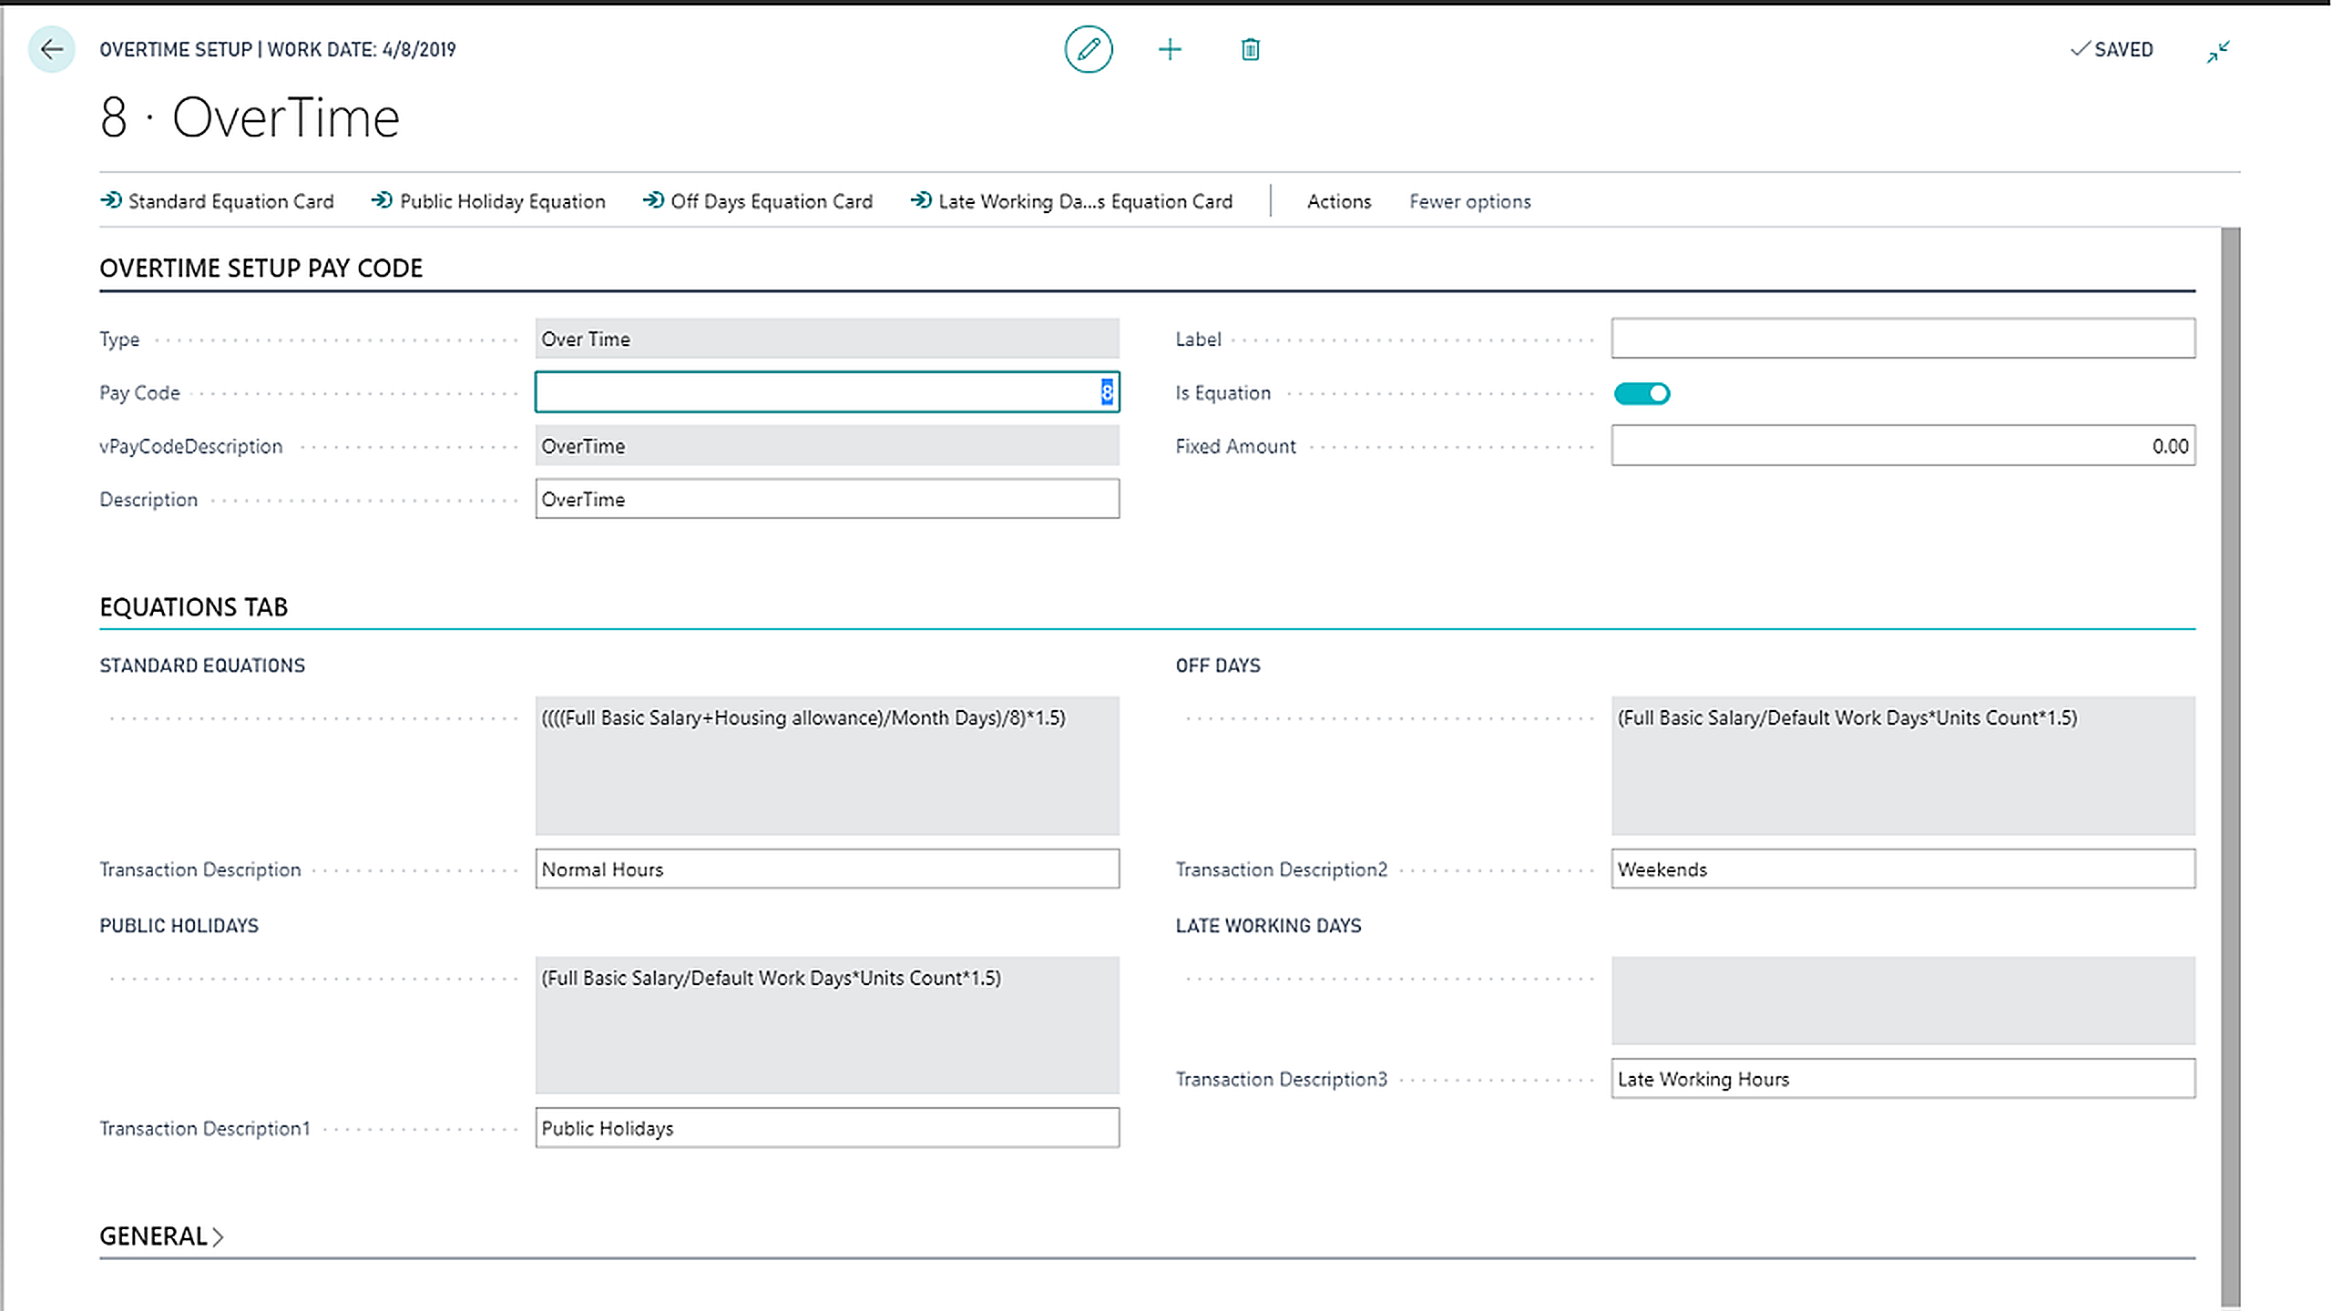This screenshot has height=1311, width=2332.
Task: Click the Standard Equations subheading
Action: coord(202,666)
